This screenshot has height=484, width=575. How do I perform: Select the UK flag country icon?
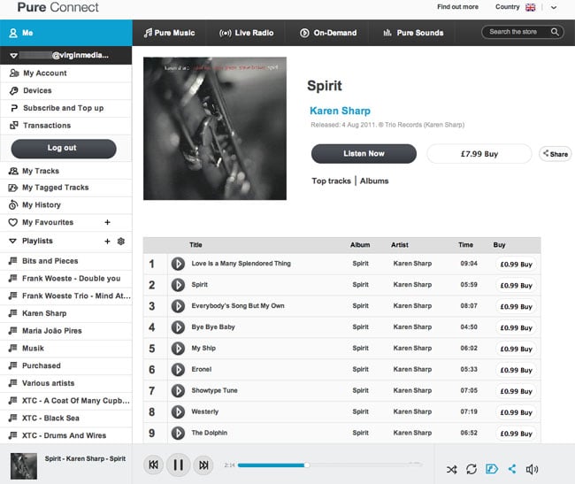tap(530, 7)
